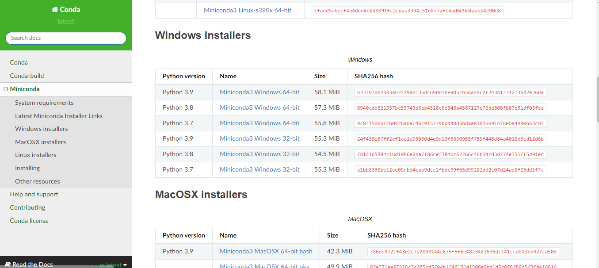This screenshot has width=599, height=268.
Task: Open the Conda license page
Action: tap(29, 221)
